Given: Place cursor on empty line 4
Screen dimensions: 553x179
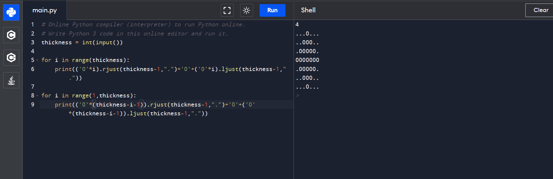Looking at the screenshot, I should click(118, 51).
